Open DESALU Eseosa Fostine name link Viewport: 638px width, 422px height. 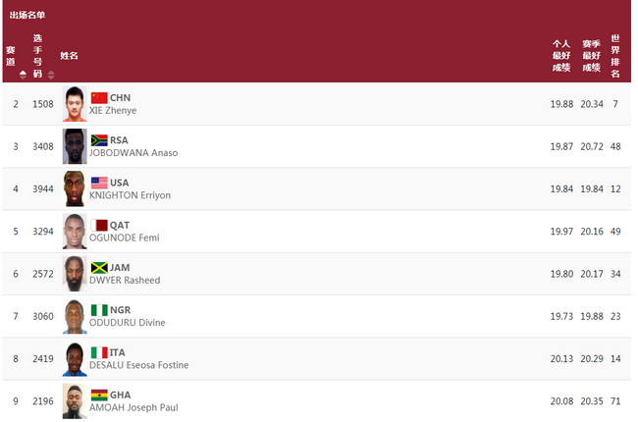tap(138, 365)
